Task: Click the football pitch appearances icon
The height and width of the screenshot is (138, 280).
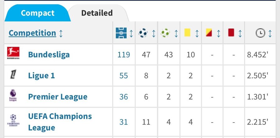Action: coord(121,33)
